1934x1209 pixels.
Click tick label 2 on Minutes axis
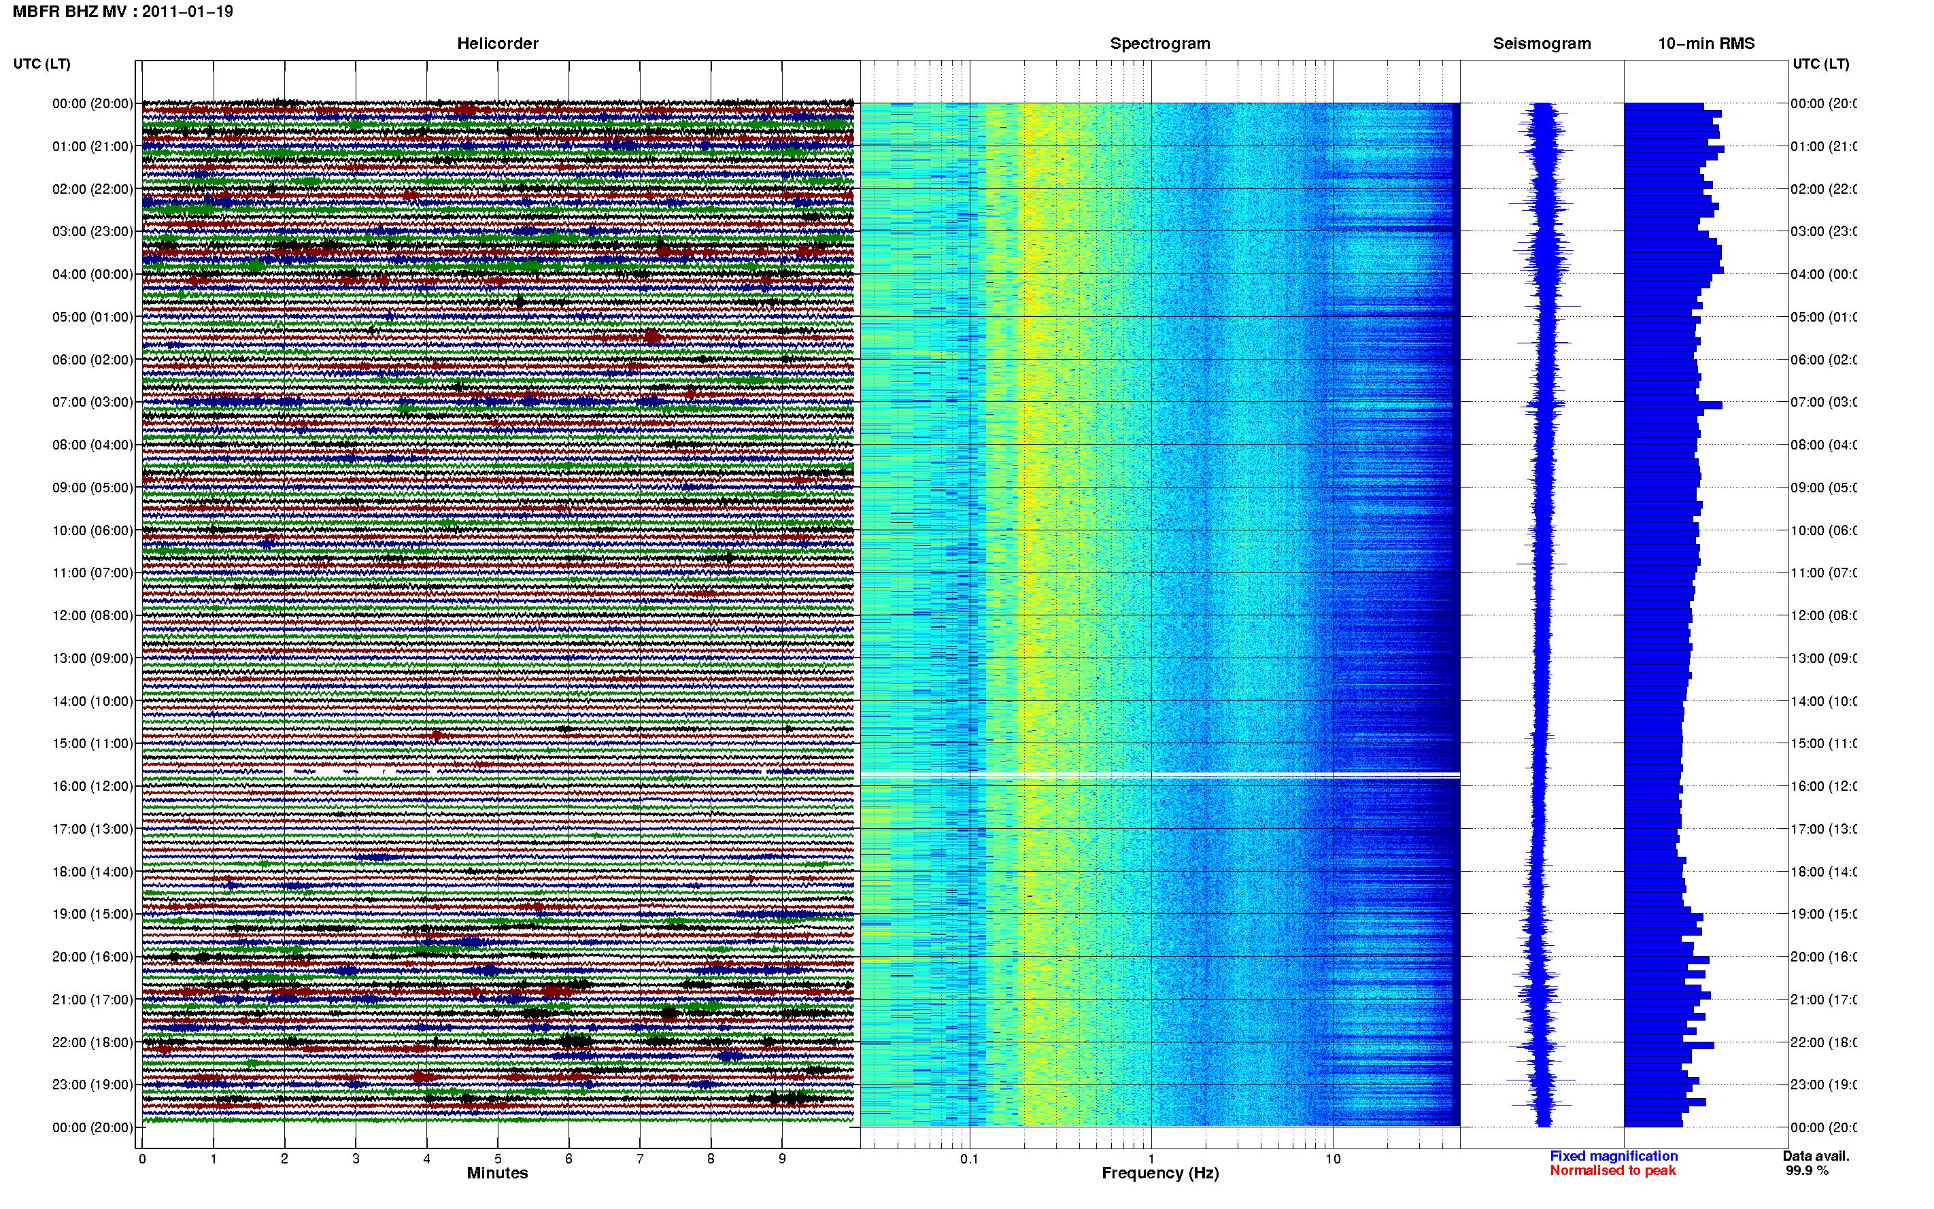pyautogui.click(x=285, y=1159)
